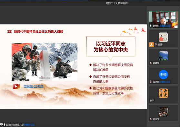
Task: Click microphone icon on 赵驰轩 video tile
Action: [x=151, y=26]
